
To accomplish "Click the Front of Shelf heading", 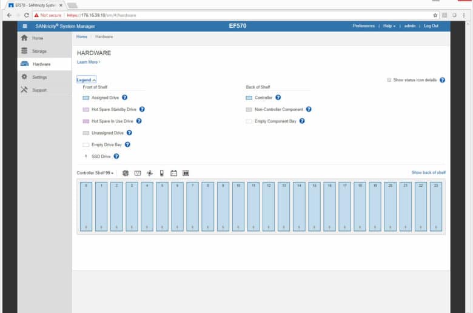I will (x=95, y=87).
